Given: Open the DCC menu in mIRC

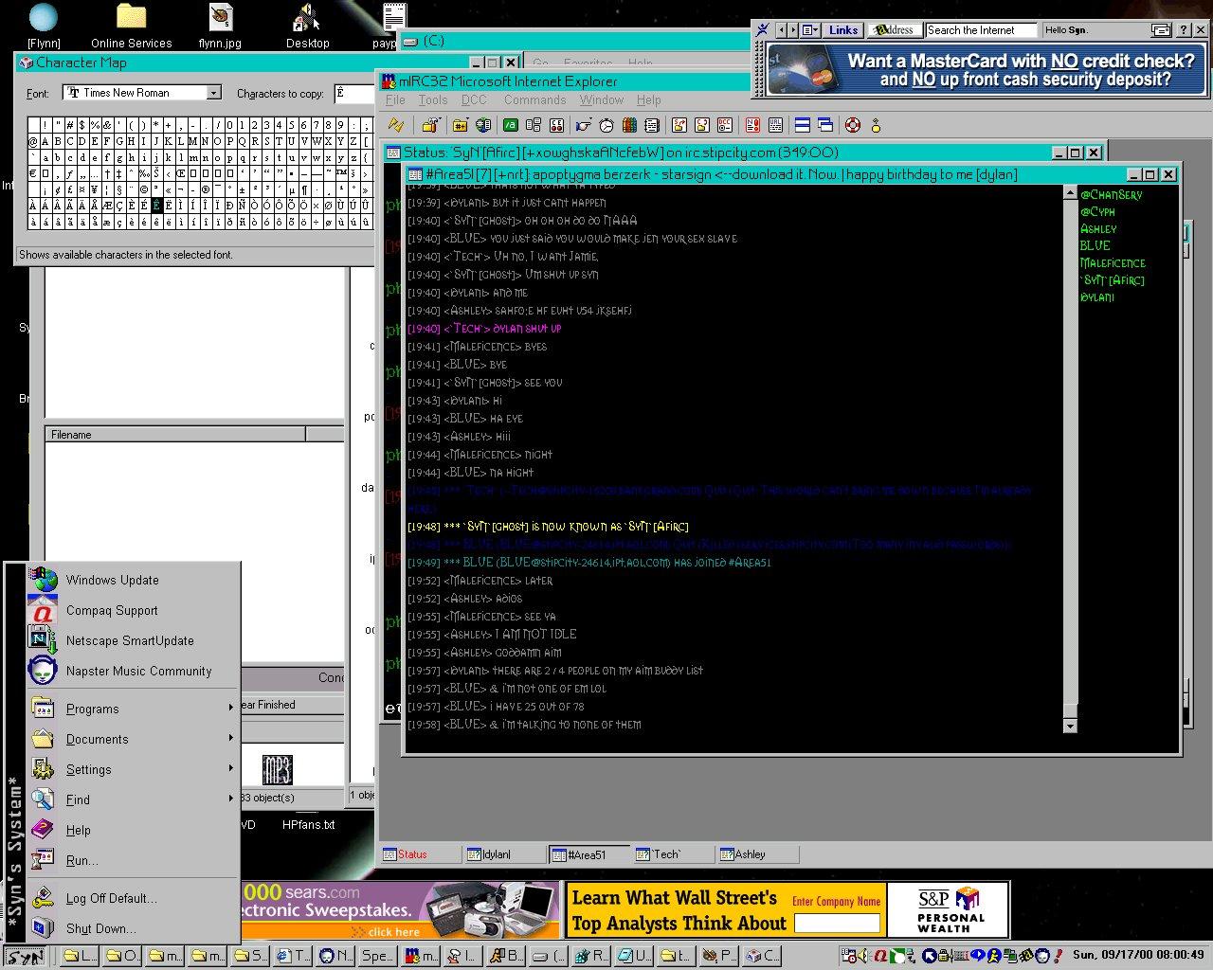Looking at the screenshot, I should 474,99.
